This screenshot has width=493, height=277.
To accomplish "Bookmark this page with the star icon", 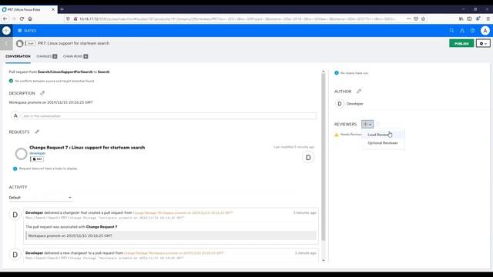I will pyautogui.click(x=423, y=18).
